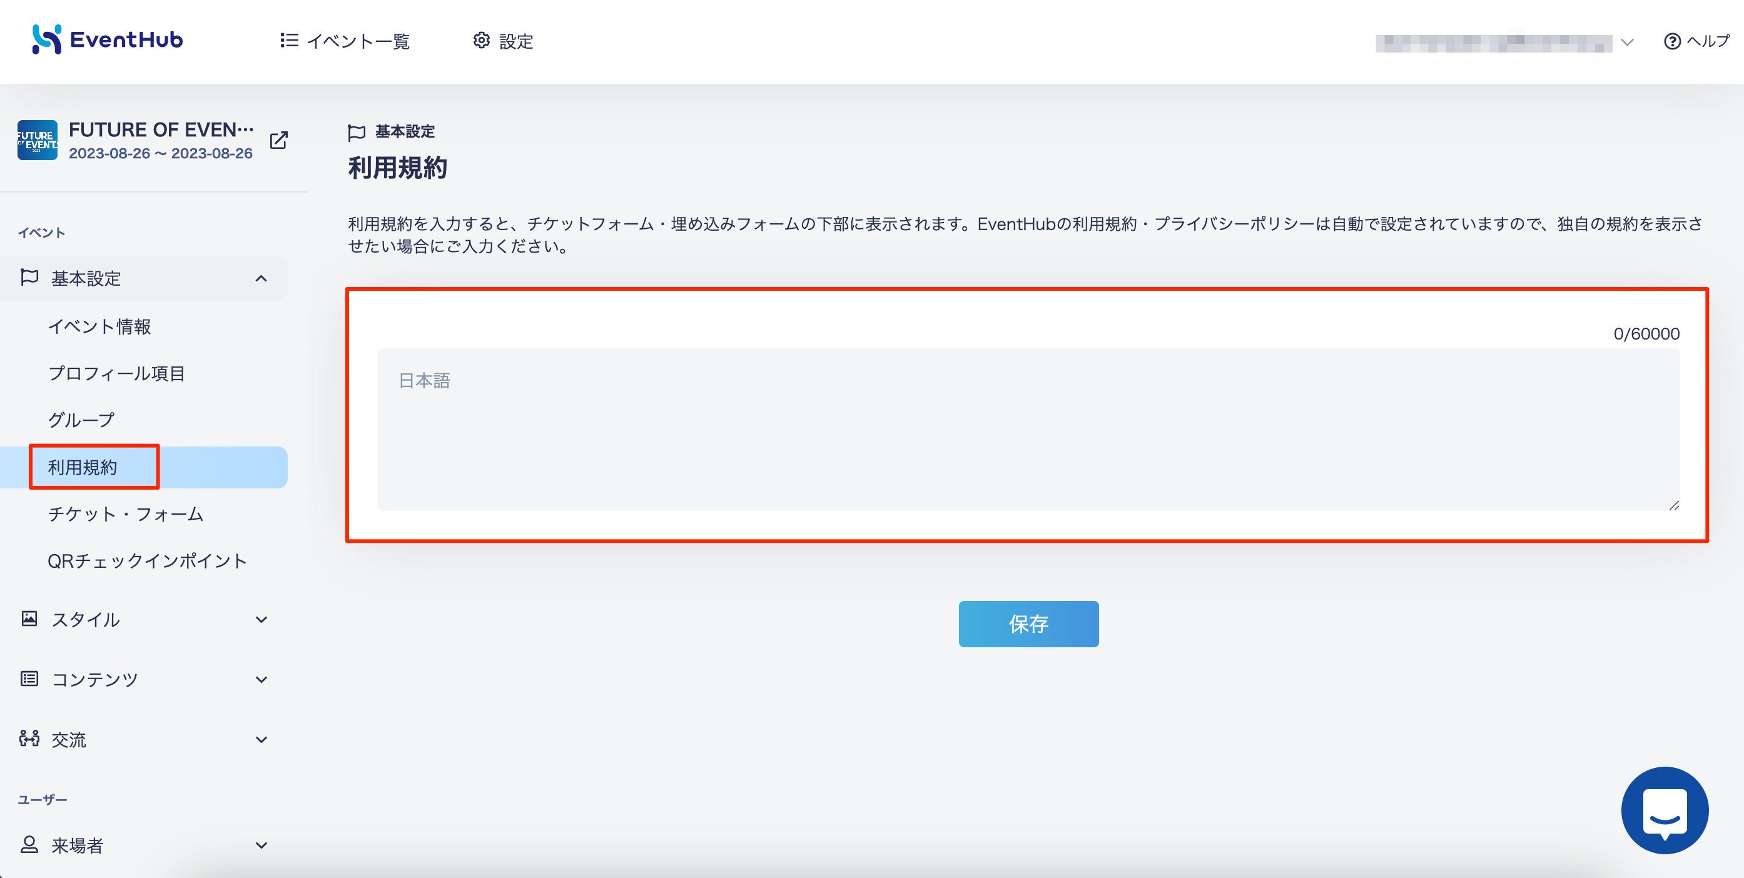Image resolution: width=1744 pixels, height=878 pixels.
Task: Click the 来場者 sidebar item
Action: 143,845
